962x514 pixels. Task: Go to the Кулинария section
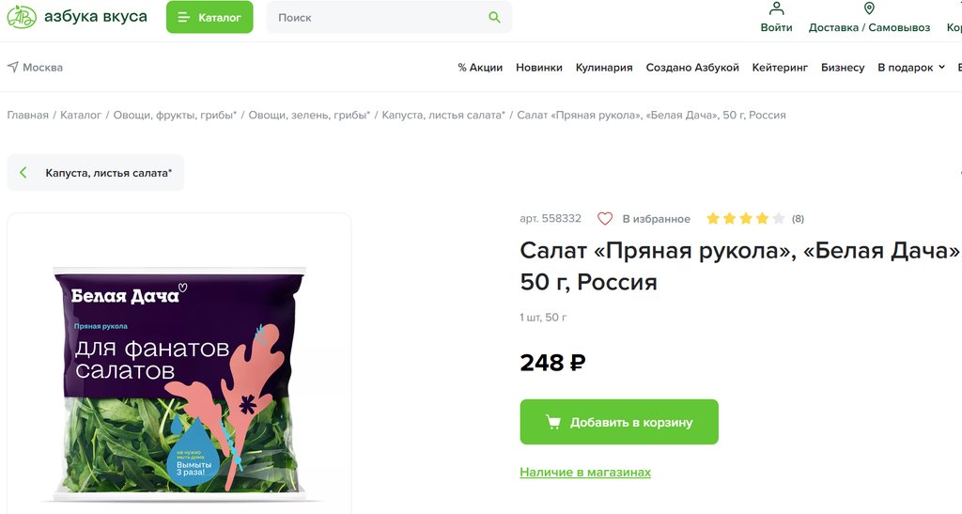(604, 68)
